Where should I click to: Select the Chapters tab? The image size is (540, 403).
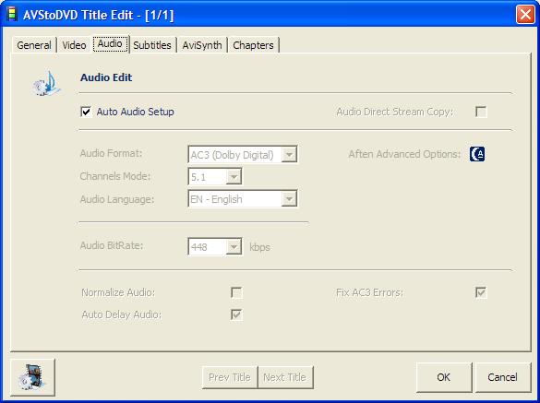click(x=253, y=45)
